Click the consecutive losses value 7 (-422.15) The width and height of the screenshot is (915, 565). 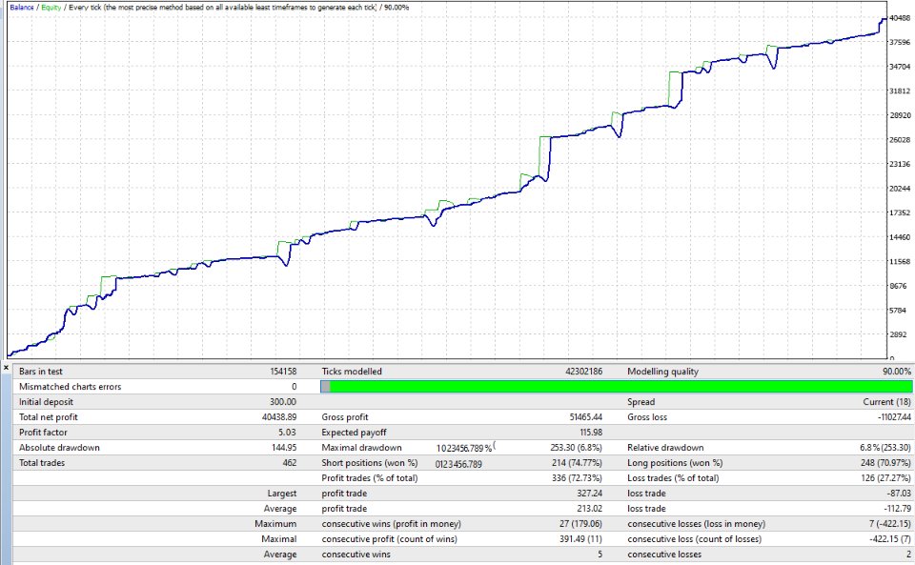click(x=890, y=524)
